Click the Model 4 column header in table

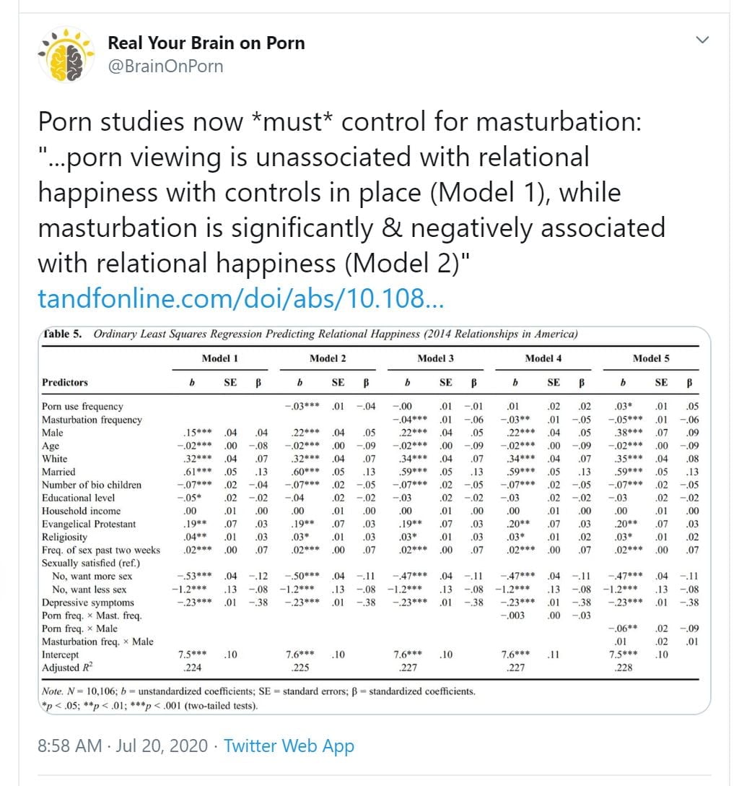click(x=543, y=358)
